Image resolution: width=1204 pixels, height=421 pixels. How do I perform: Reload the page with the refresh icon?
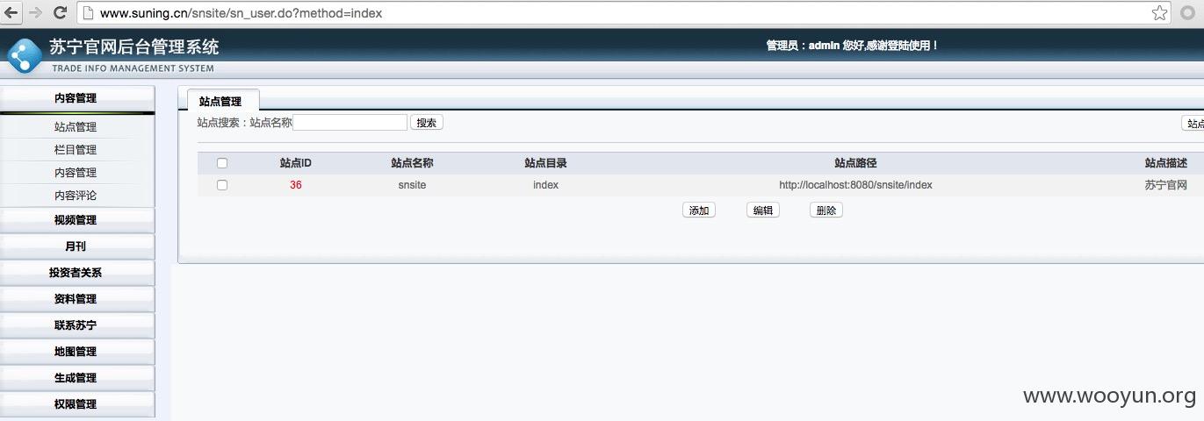[61, 12]
